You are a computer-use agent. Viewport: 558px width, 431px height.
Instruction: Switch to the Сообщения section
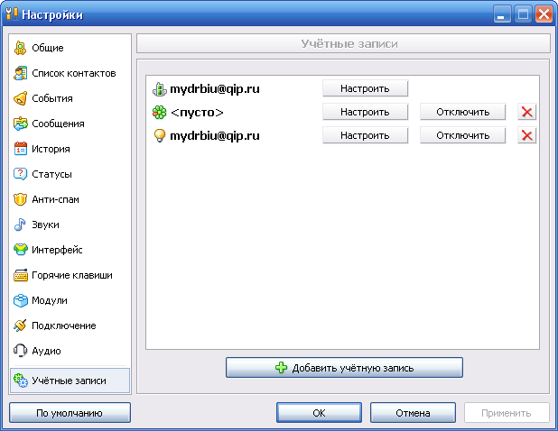(x=70, y=124)
